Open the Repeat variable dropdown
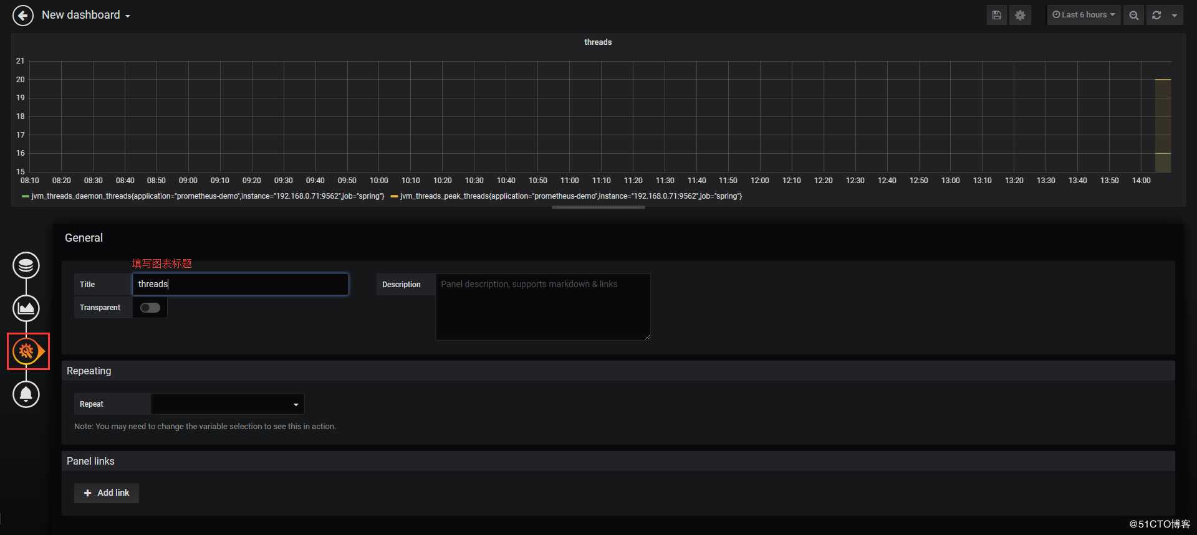 pyautogui.click(x=228, y=404)
